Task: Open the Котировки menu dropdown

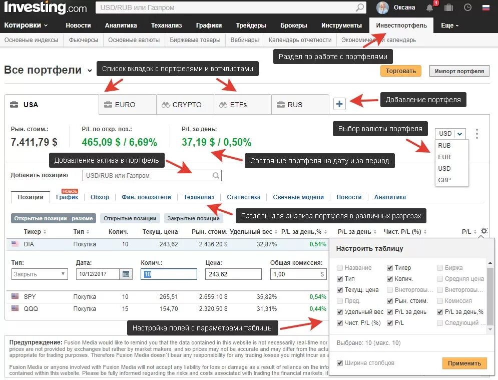Action: coord(26,25)
